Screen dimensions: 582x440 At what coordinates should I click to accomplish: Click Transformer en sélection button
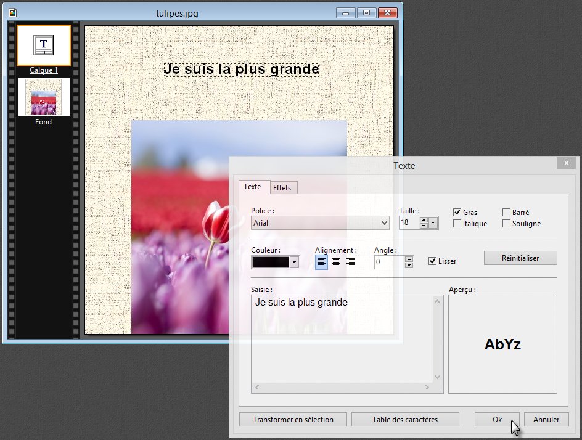[293, 420]
